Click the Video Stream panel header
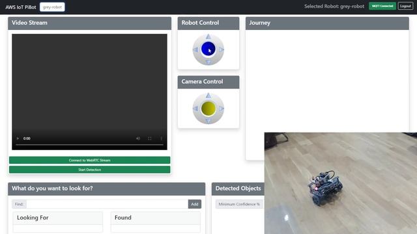The height and width of the screenshot is (234, 417). click(90, 23)
